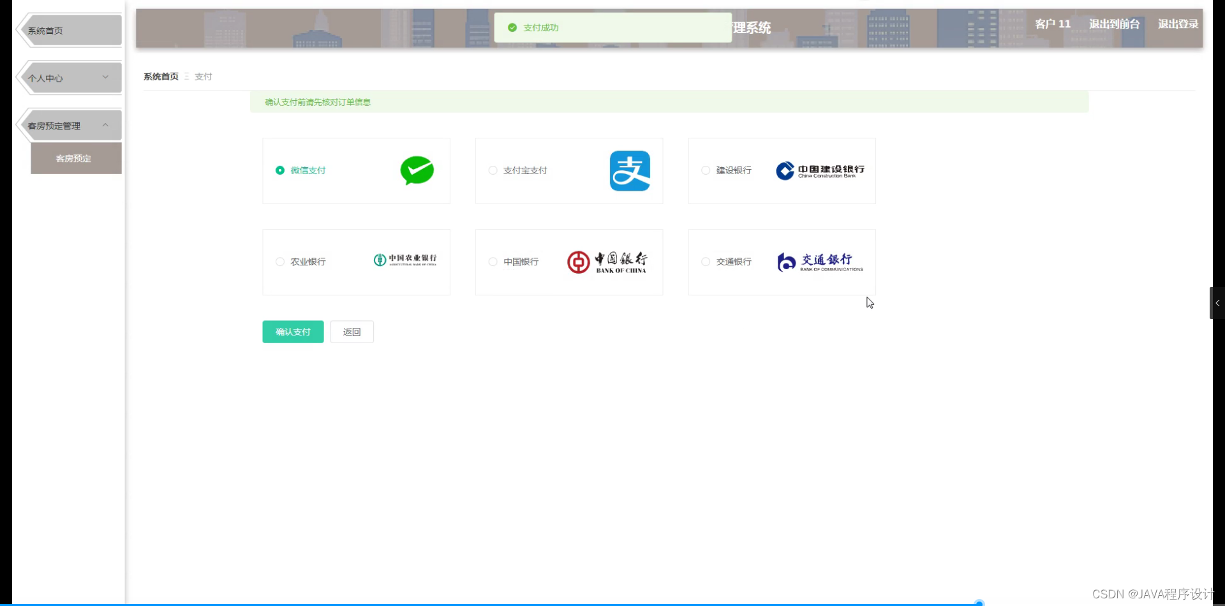Select the 农业银行 radio button
Screen dimensions: 1225x606
[x=279, y=262]
